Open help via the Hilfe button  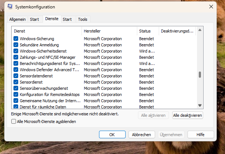tap(201, 135)
